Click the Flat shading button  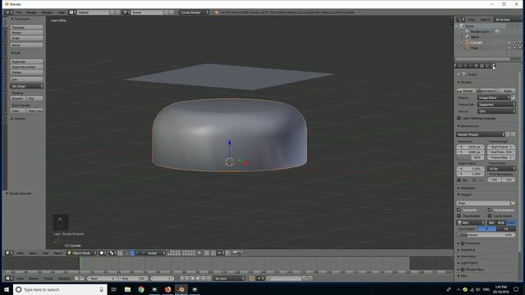pos(34,98)
